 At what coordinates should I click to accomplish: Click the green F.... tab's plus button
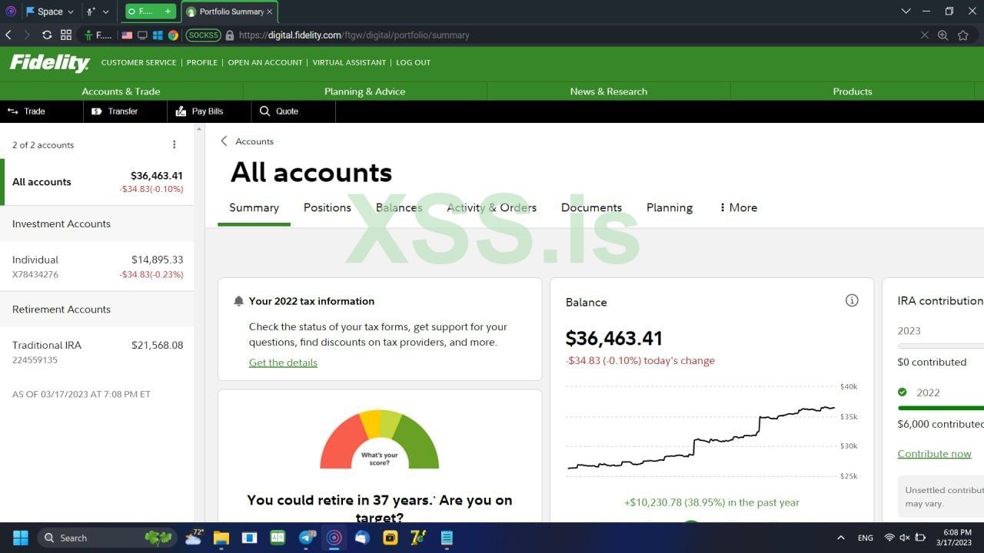click(x=168, y=12)
